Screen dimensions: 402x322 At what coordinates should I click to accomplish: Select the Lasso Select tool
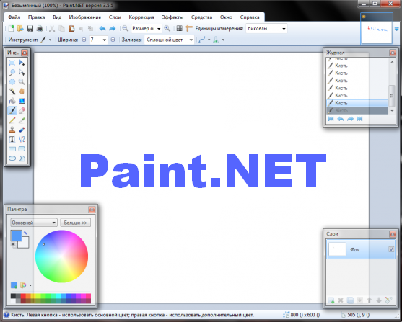12,73
